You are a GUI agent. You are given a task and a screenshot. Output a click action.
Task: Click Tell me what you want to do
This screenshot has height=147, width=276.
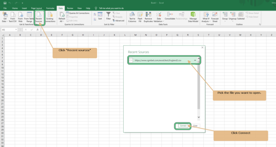tap(111, 8)
